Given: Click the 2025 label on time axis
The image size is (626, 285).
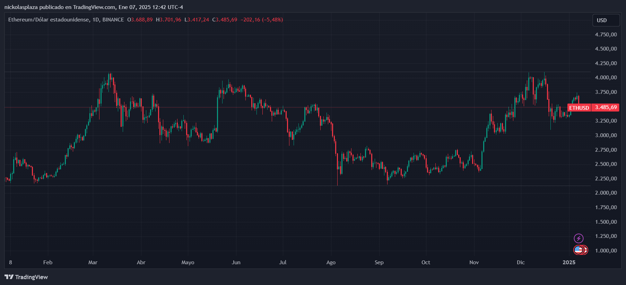Looking at the screenshot, I should pyautogui.click(x=569, y=262).
